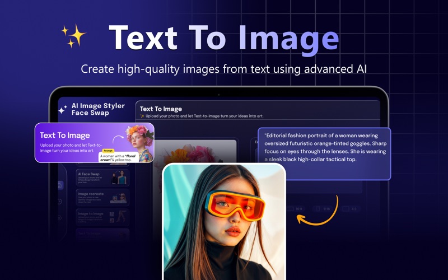This screenshot has height=280, width=448.
Task: Select the AI Face Swap card
Action: pyautogui.click(x=102, y=178)
